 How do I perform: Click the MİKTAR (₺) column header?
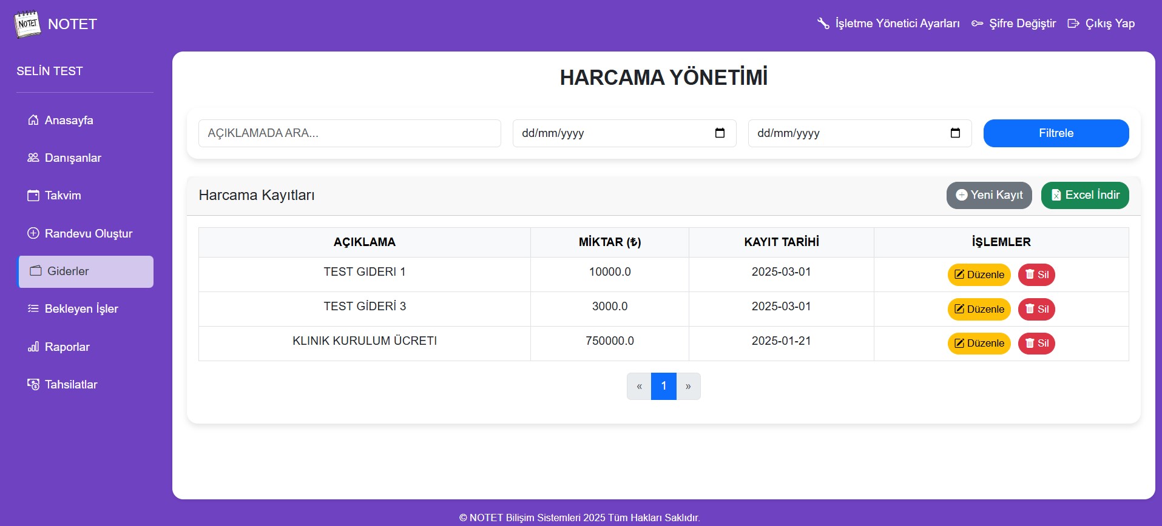pos(610,242)
